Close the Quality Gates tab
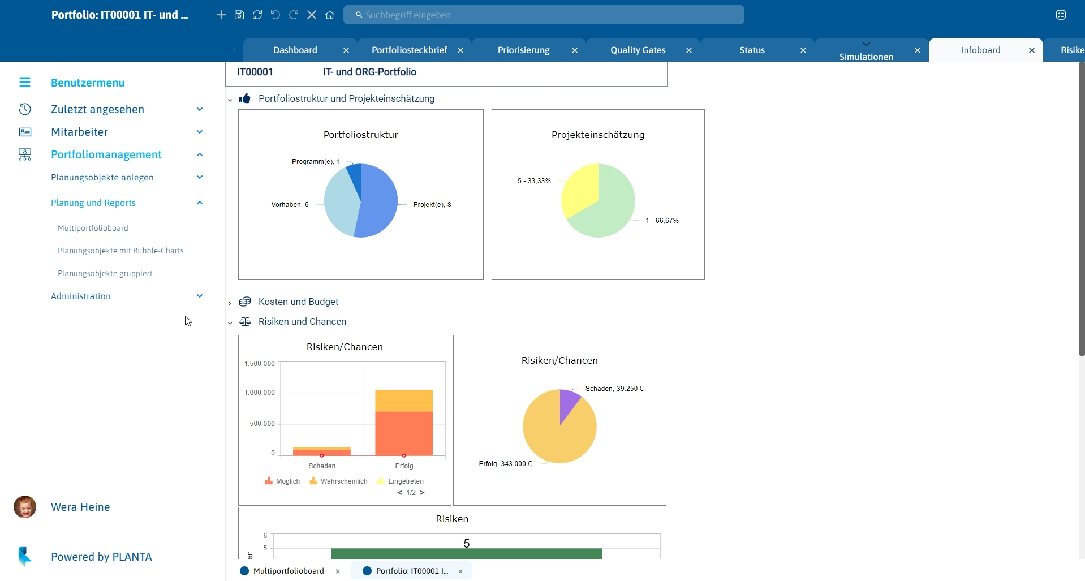The height and width of the screenshot is (581, 1085). [x=689, y=50]
